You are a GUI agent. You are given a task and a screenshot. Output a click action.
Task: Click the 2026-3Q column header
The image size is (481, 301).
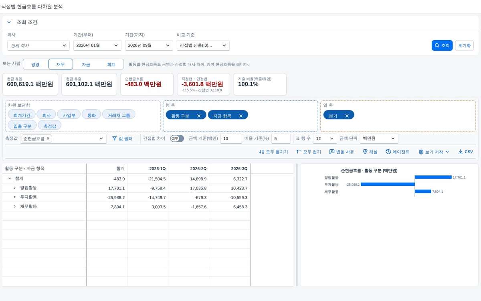coord(230,169)
